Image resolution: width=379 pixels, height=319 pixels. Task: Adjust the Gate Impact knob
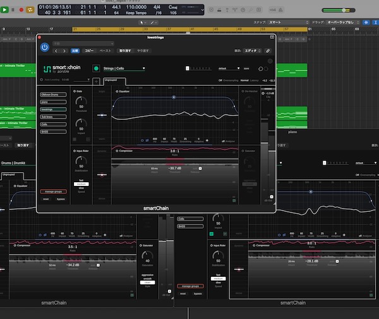point(81,124)
